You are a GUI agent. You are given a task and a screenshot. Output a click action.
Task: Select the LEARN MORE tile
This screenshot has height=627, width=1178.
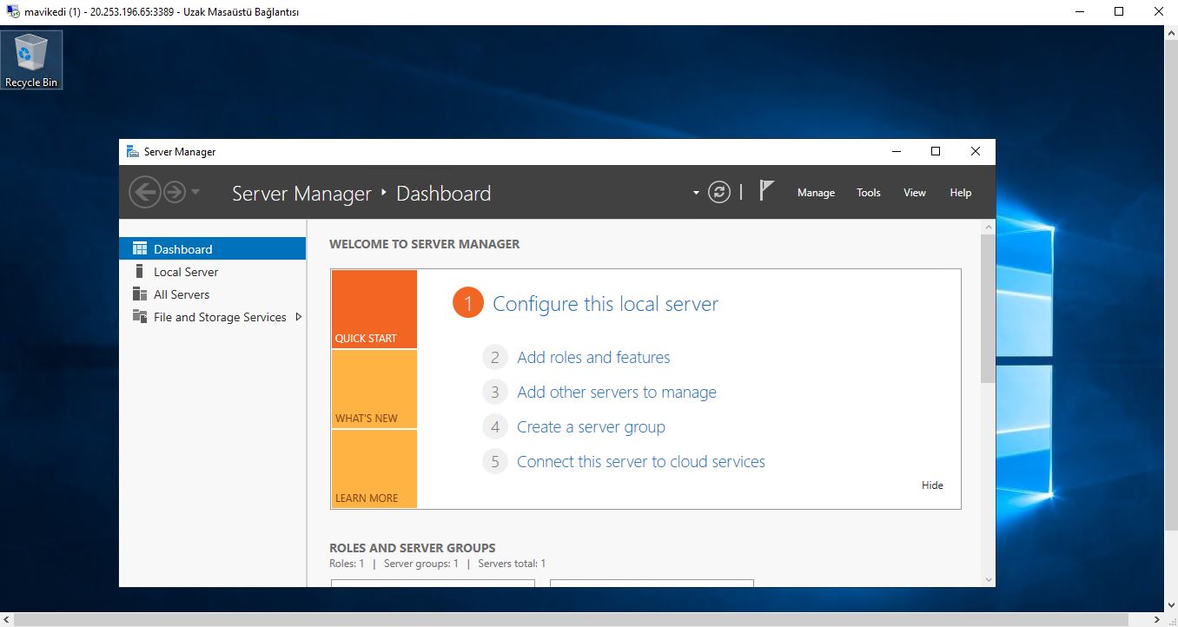coord(374,469)
